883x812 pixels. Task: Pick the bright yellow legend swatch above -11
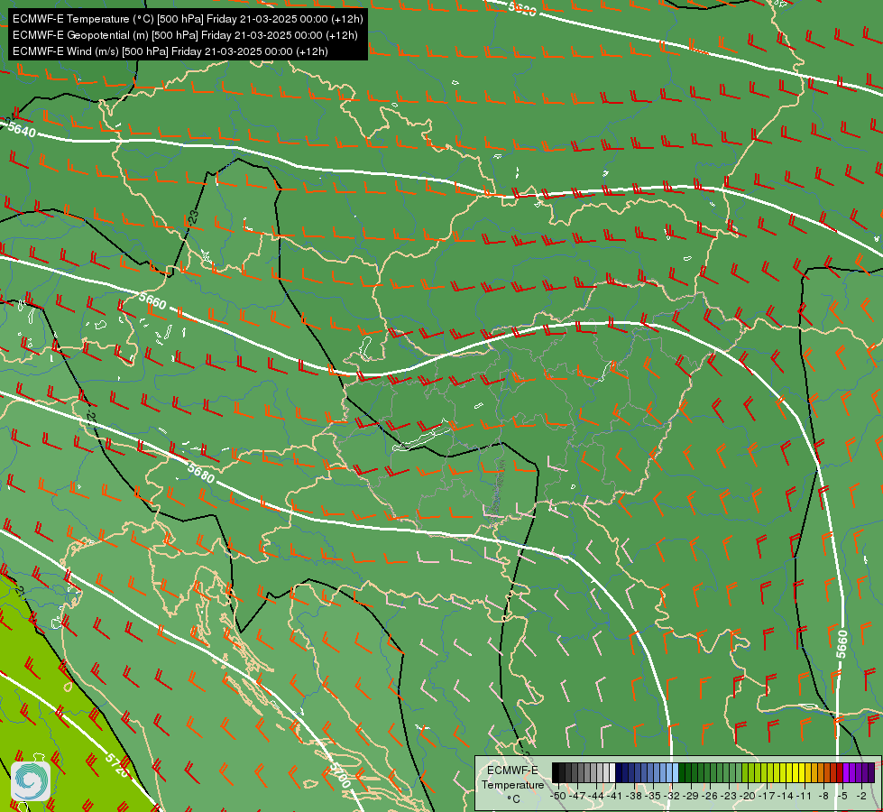(801, 772)
